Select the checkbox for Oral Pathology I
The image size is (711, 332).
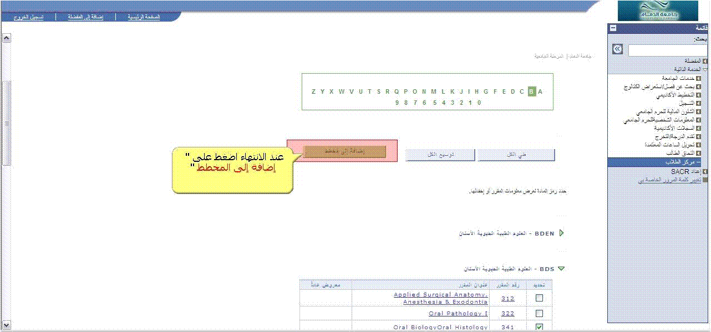tap(539, 314)
